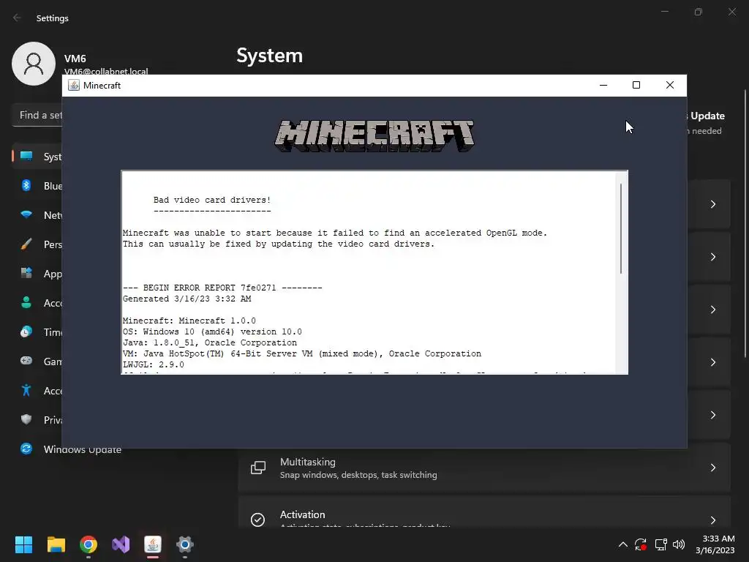Screen dimensions: 749x562
Task: Open the Bluetooth category icon in Settings
Action: coord(26,185)
